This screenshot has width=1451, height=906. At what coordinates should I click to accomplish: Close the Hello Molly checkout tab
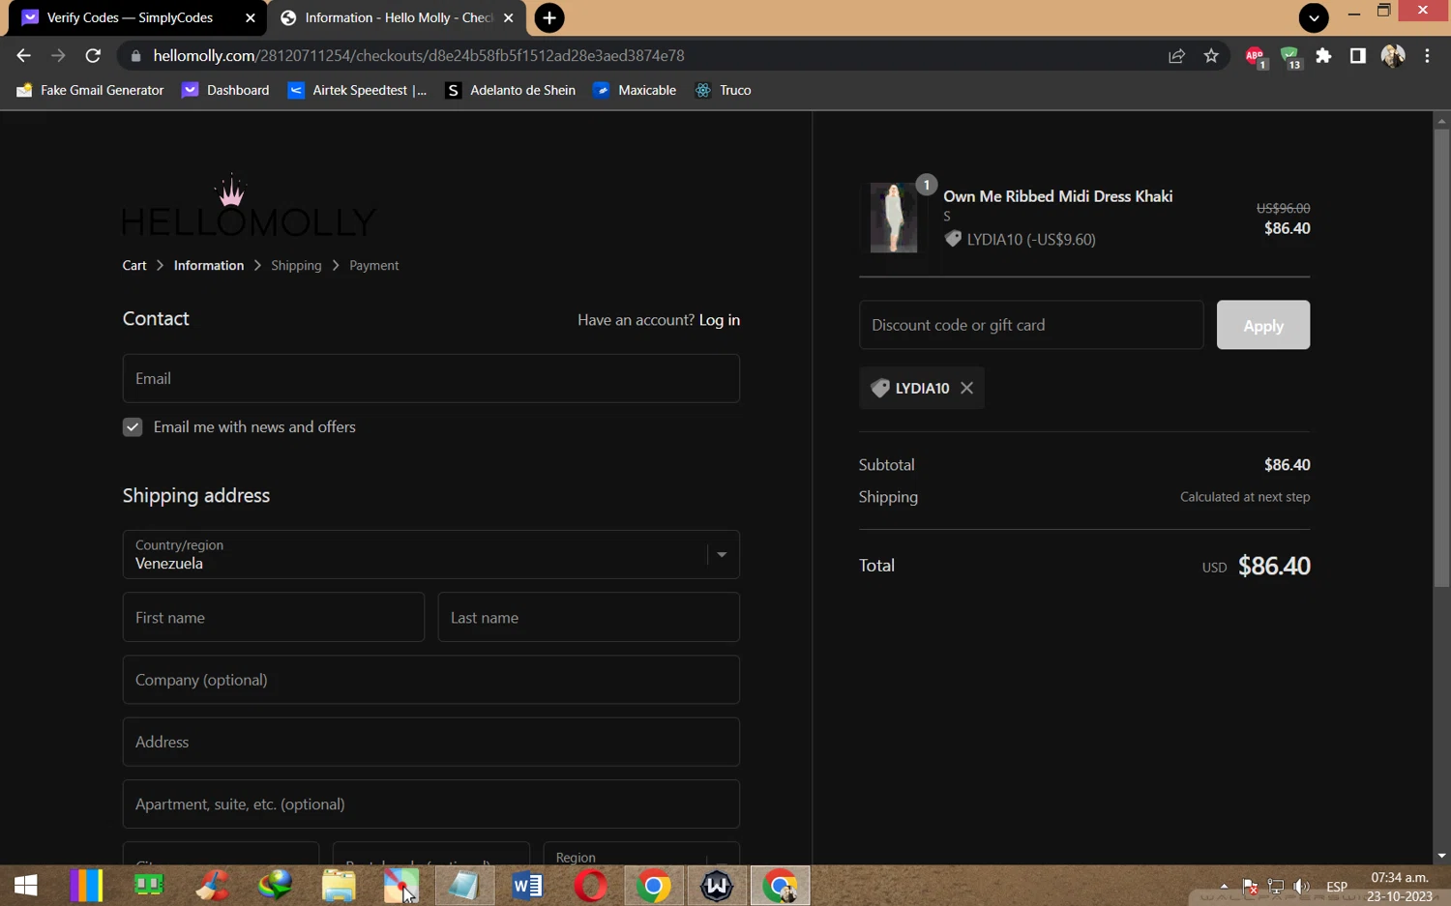(x=509, y=17)
